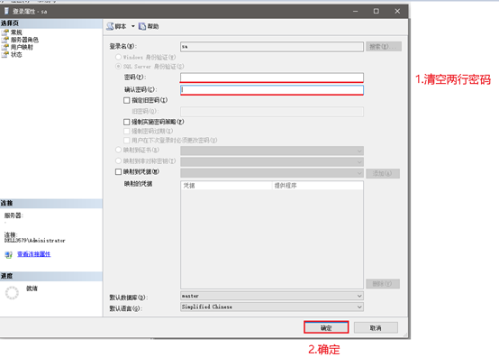Open the 用户映射 page
Screen dimensions: 499x357
[x=22, y=47]
